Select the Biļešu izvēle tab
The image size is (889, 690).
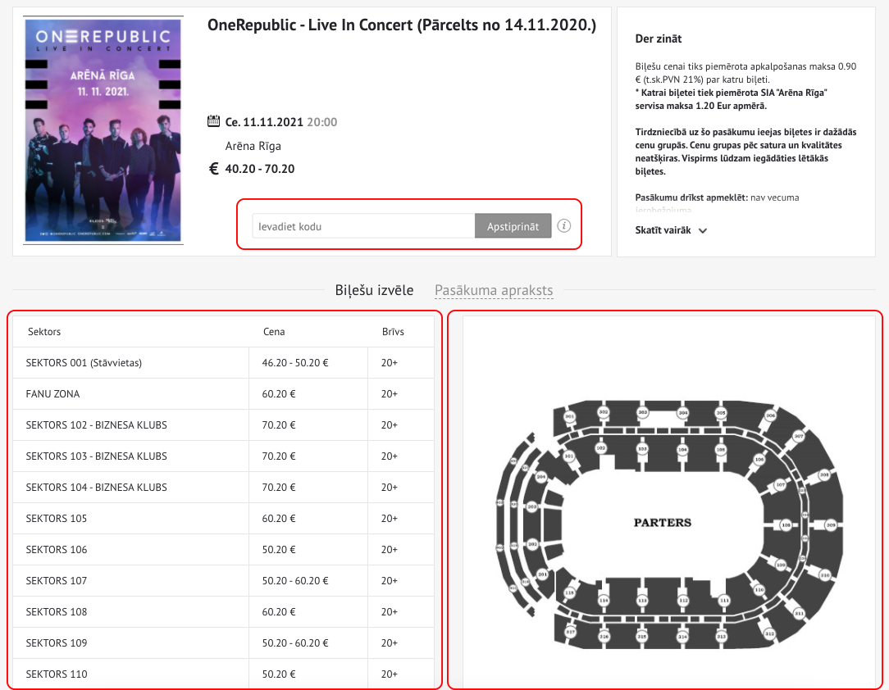coord(374,290)
